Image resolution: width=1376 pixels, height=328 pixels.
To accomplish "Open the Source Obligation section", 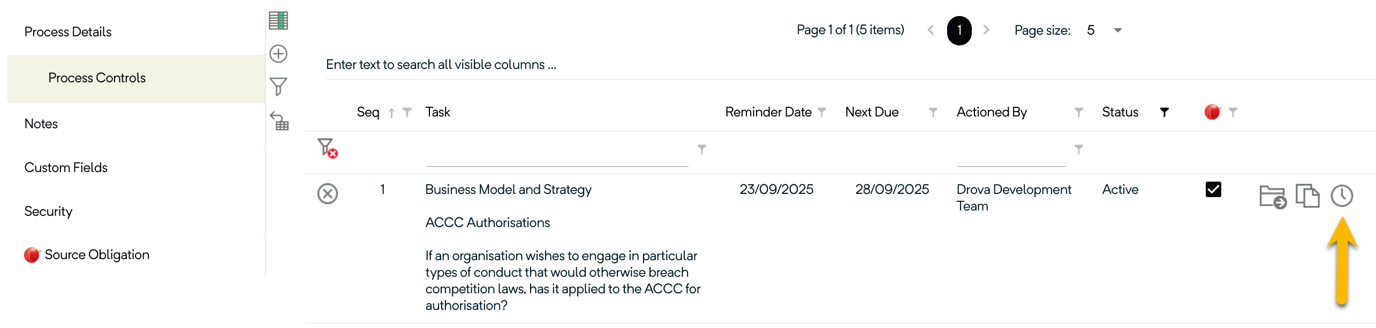I will point(96,255).
